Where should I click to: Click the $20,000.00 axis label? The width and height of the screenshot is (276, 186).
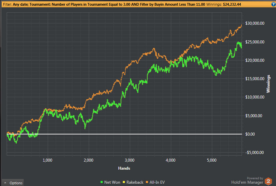coord(255,60)
